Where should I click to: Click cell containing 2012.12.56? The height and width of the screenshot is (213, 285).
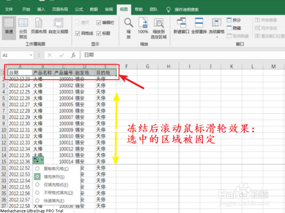[x=20, y=193]
